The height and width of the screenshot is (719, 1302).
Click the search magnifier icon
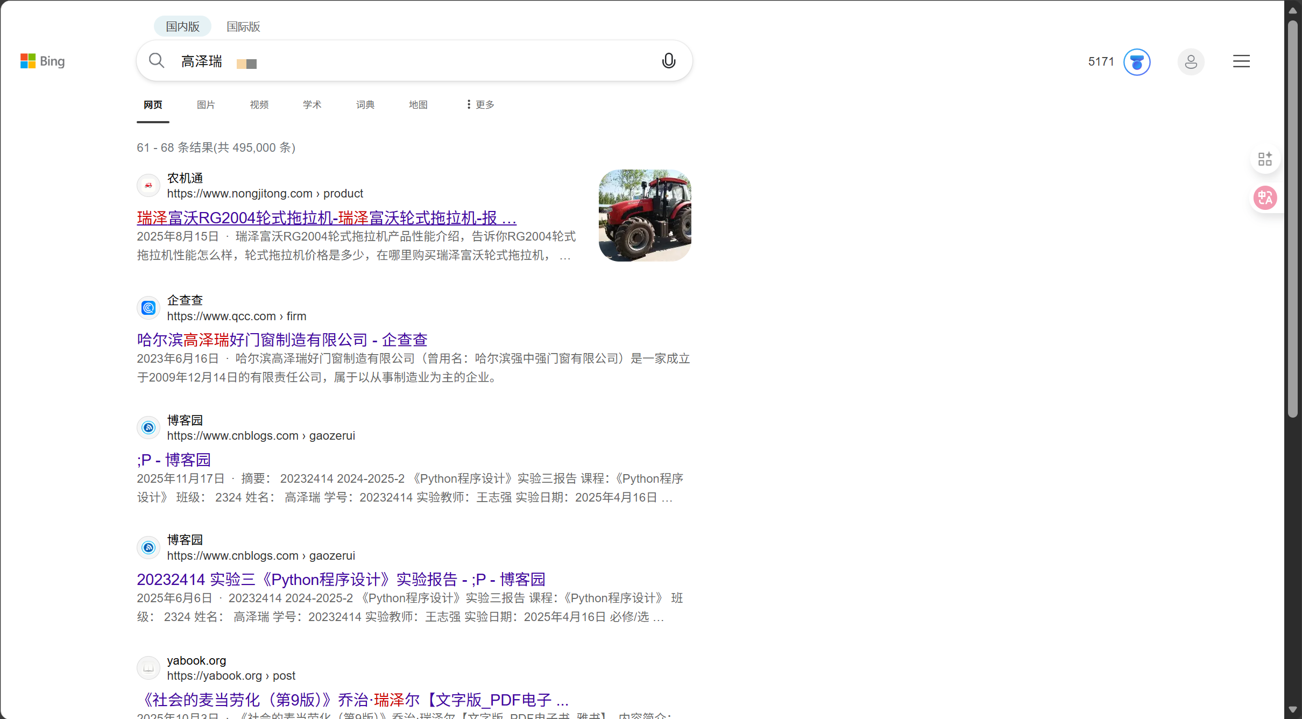[x=156, y=60]
